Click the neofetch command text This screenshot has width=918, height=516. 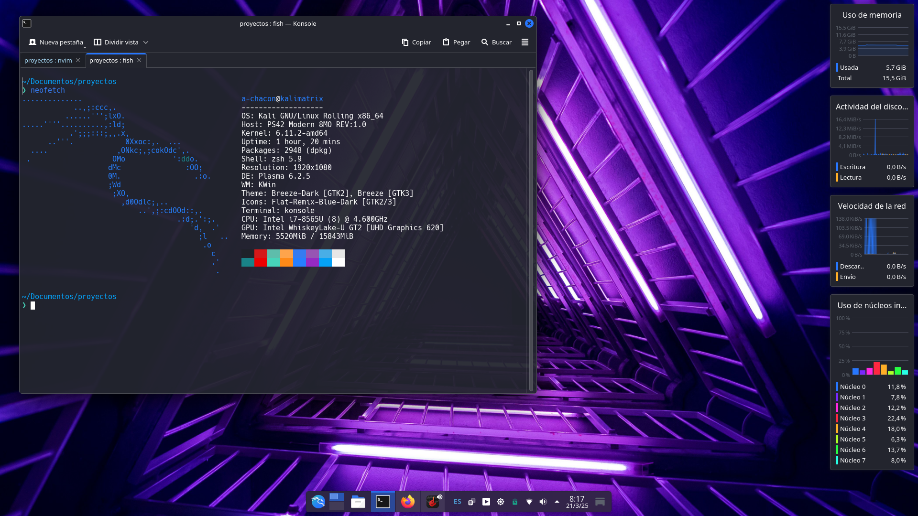48,90
